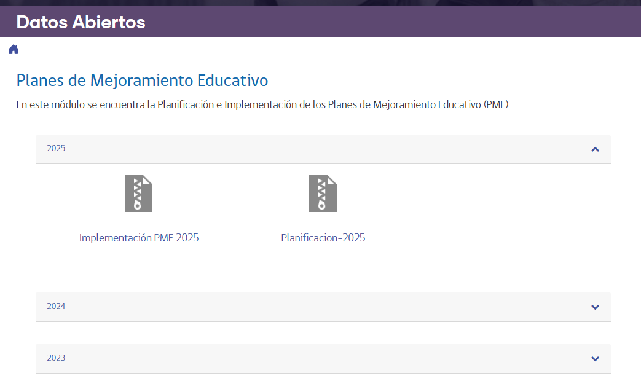Screen dimensions: 641x392
Task: Select the 2024 accordion label text
Action: (x=56, y=307)
